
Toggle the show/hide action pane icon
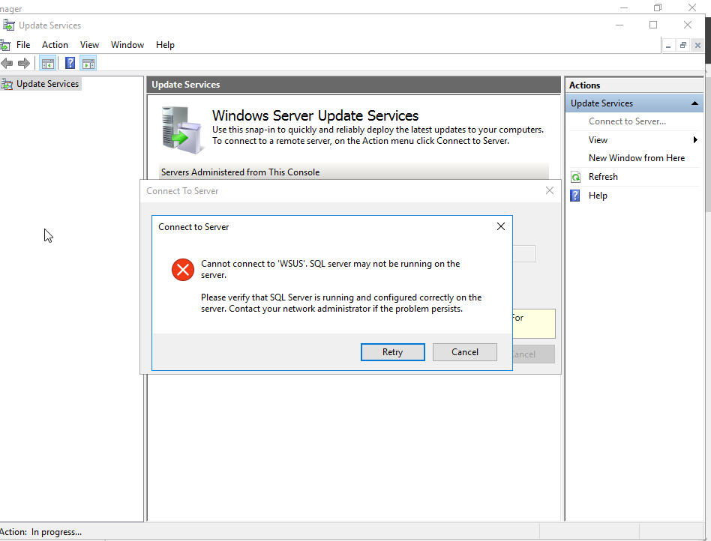[88, 64]
